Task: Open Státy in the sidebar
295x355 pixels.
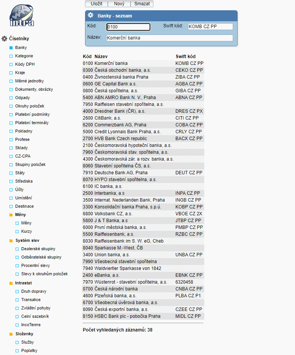Action: pyautogui.click(x=20, y=173)
